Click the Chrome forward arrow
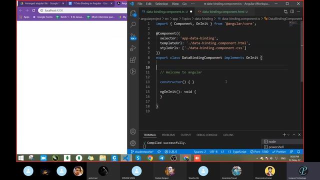 (27, 10)
